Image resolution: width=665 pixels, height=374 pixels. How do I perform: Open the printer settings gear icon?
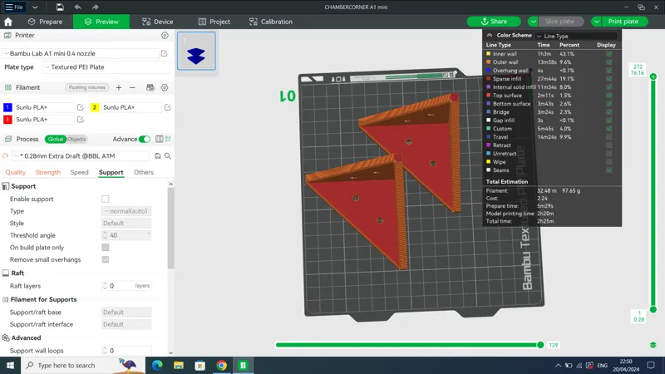165,36
